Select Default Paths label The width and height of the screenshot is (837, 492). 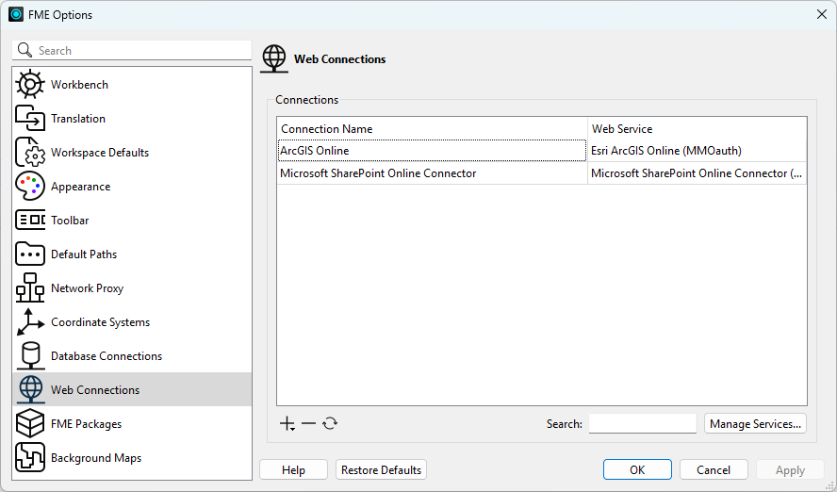[x=84, y=254]
